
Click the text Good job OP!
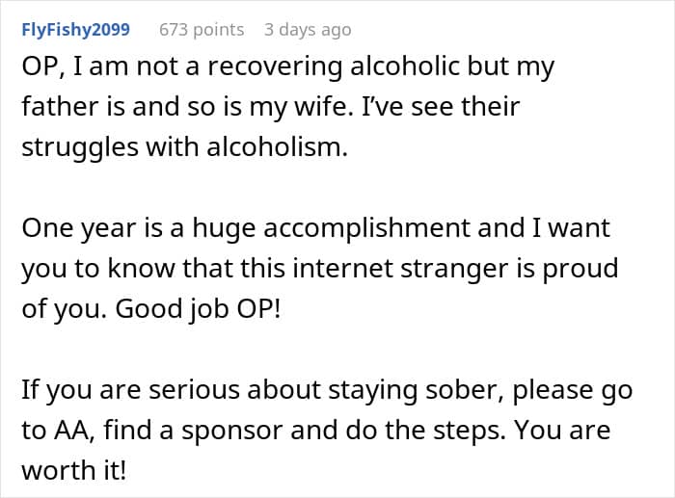pyautogui.click(x=198, y=309)
